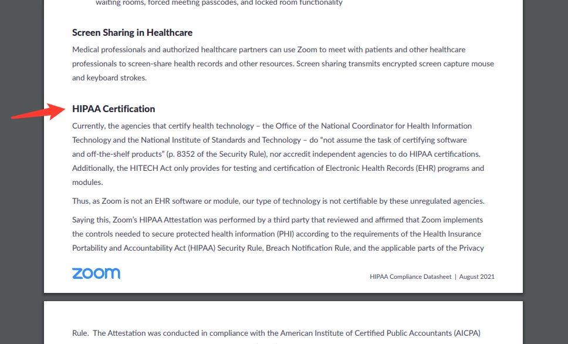Screen dimensions: 568x344
Task: Click the line starting 'professionals to screen-share health records'
Action: [x=283, y=64]
